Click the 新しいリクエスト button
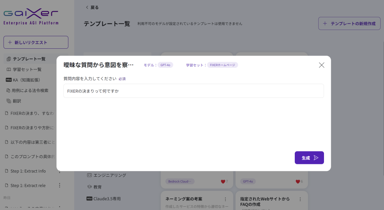 (x=36, y=42)
